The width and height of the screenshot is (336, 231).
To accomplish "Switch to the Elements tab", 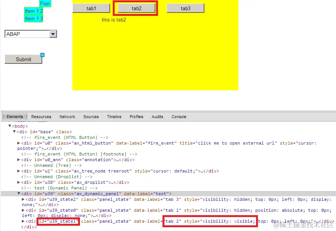I will point(15,117).
